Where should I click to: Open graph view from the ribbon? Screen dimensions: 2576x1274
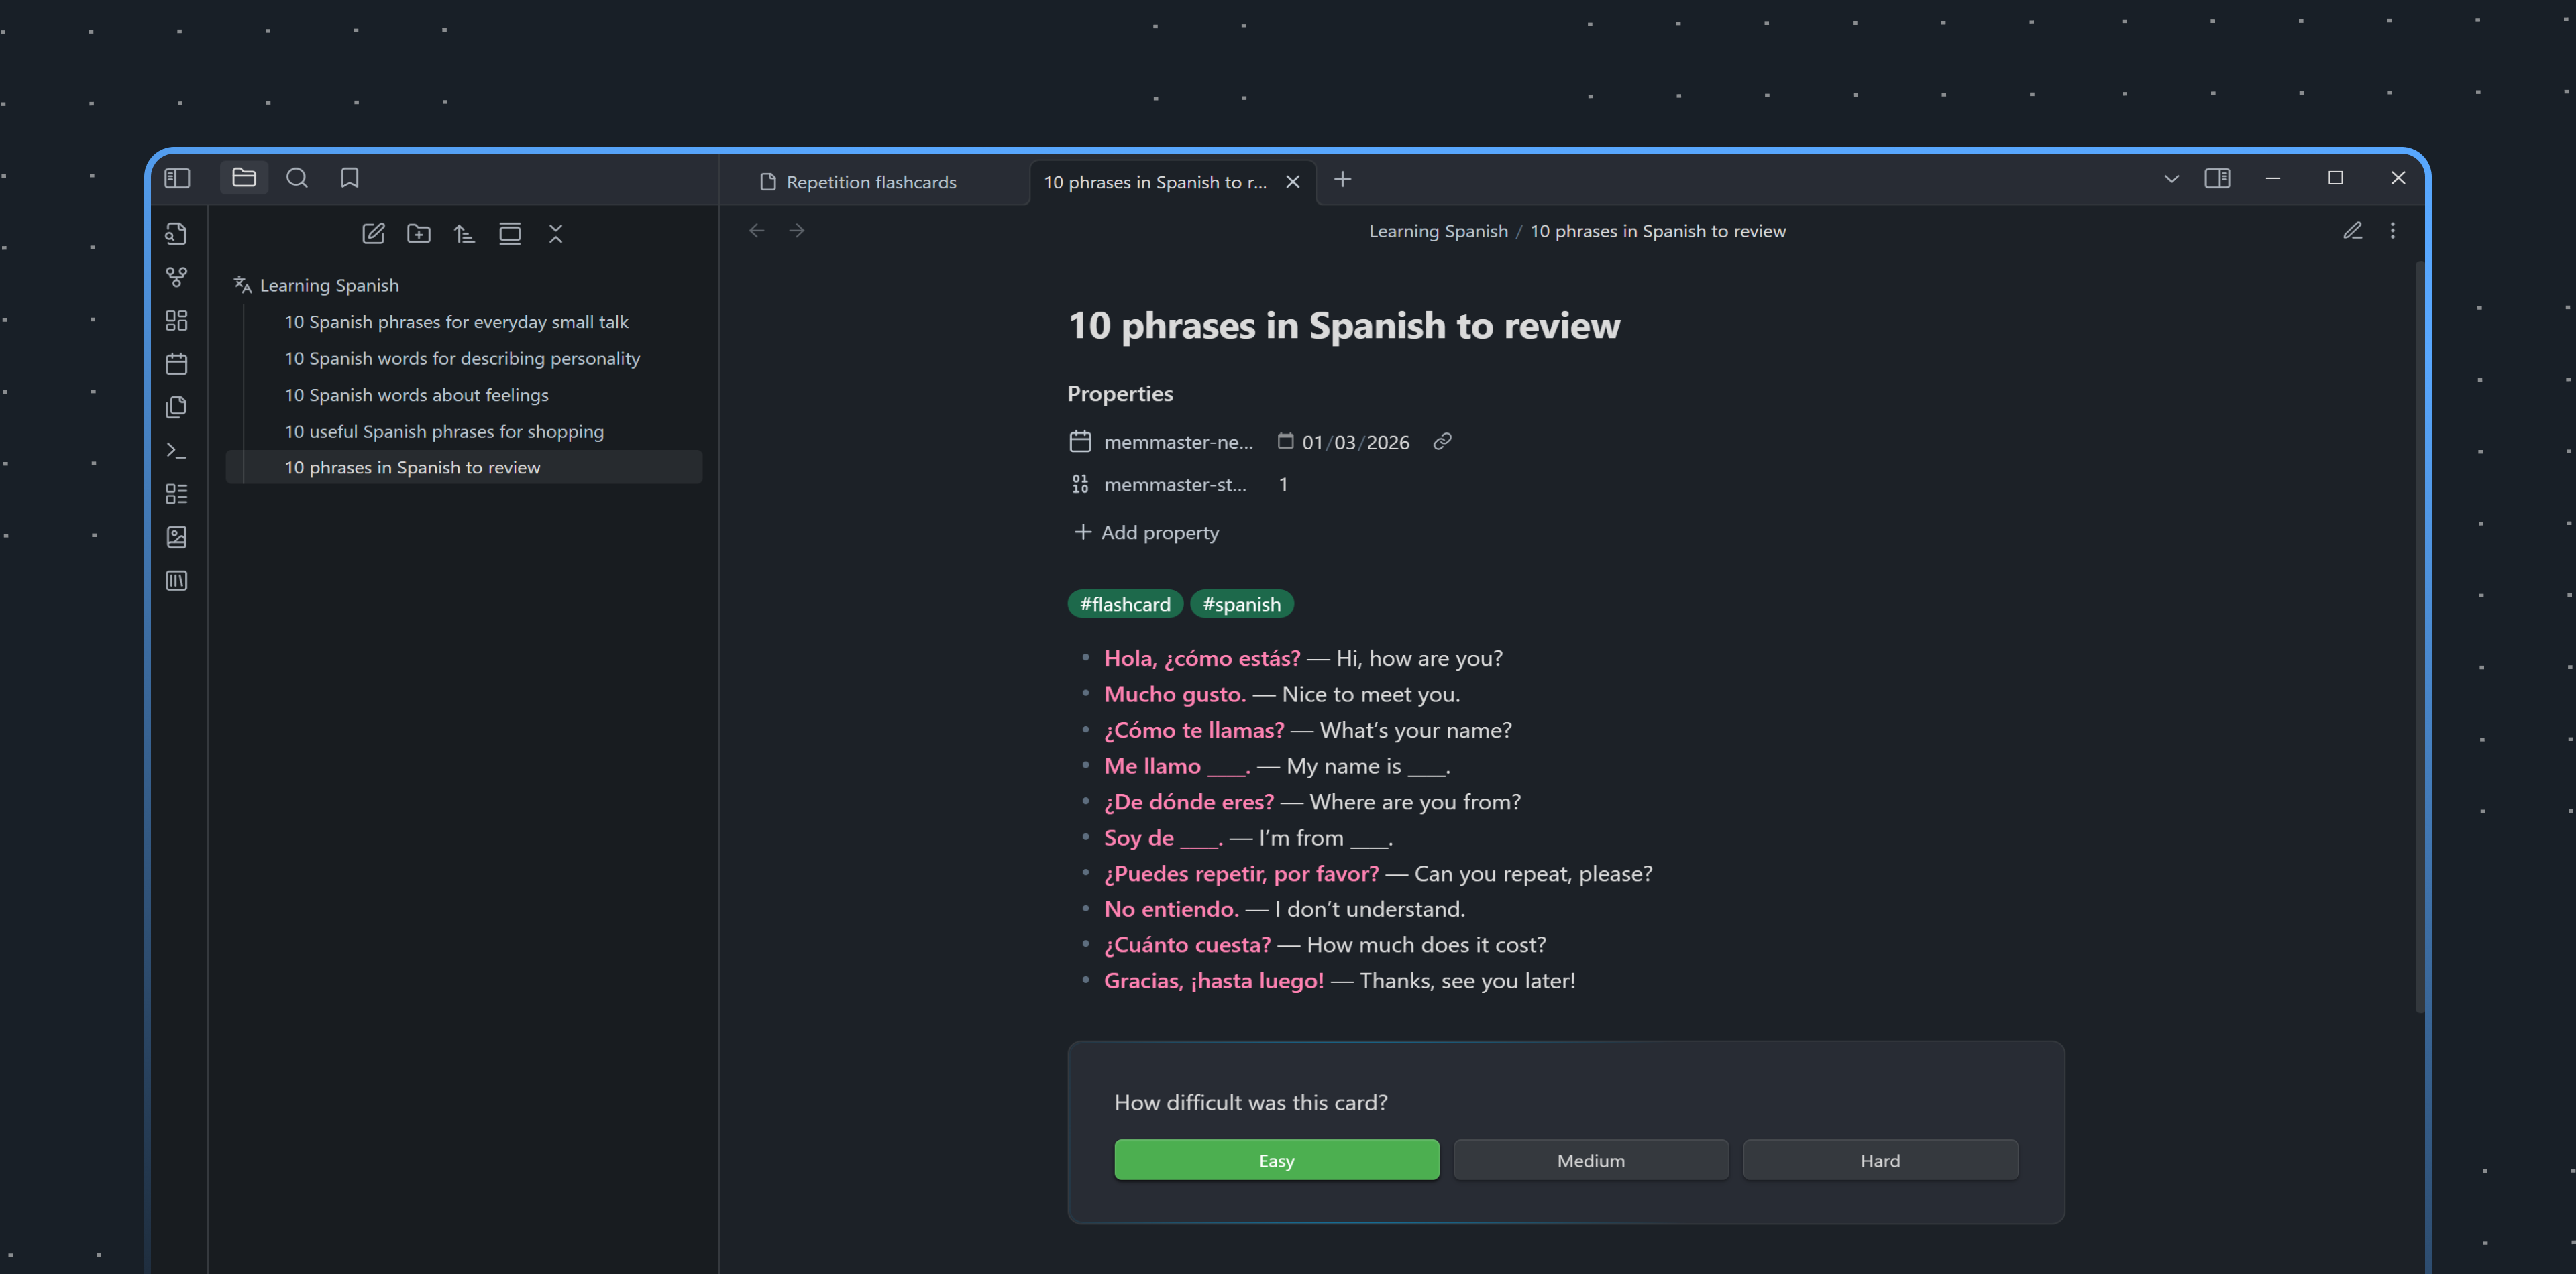[x=176, y=277]
